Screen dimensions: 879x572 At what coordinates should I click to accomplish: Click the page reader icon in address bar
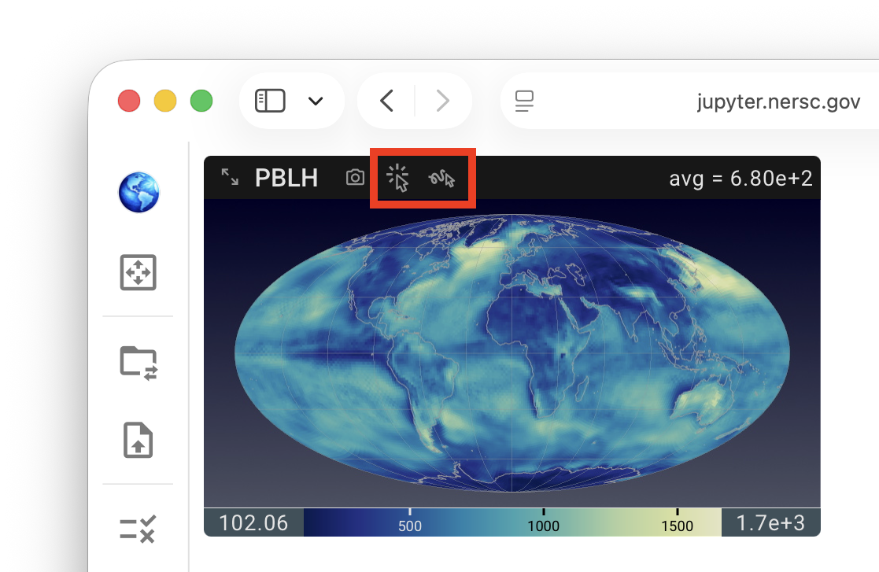tap(524, 101)
